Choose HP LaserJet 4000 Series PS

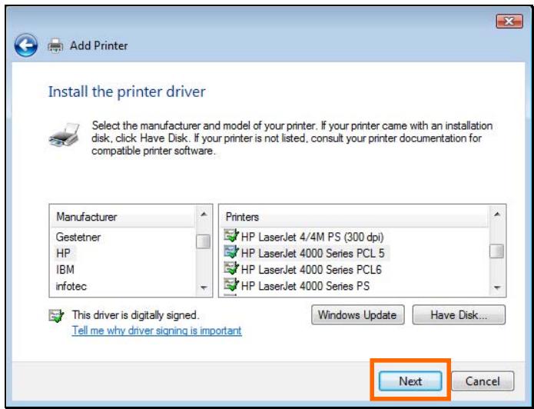tap(305, 286)
